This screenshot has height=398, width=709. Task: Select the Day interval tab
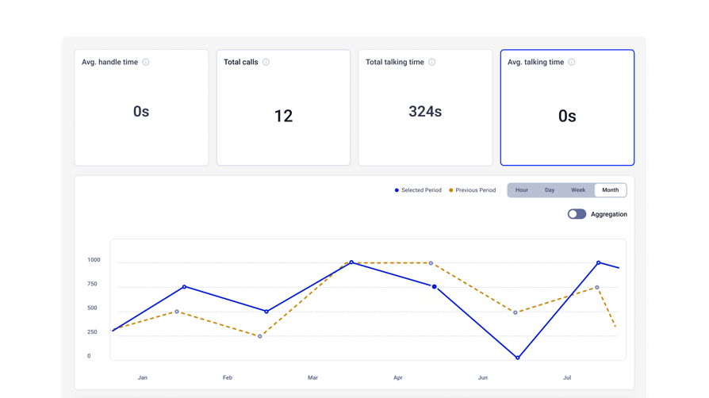(550, 190)
